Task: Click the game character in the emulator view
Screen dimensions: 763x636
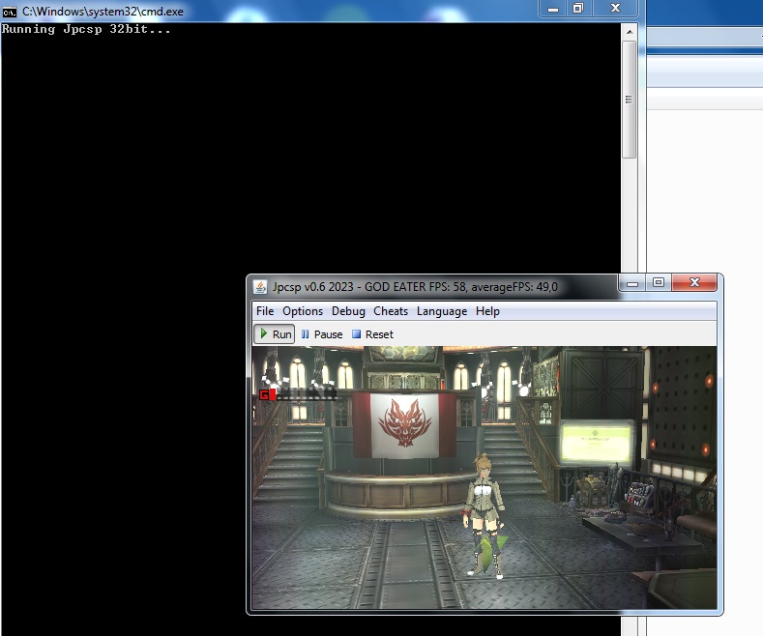Action: click(484, 516)
